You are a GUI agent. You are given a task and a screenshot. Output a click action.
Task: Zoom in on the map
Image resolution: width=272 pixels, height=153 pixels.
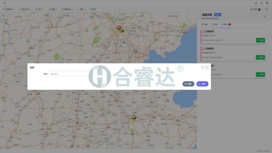(3, 16)
